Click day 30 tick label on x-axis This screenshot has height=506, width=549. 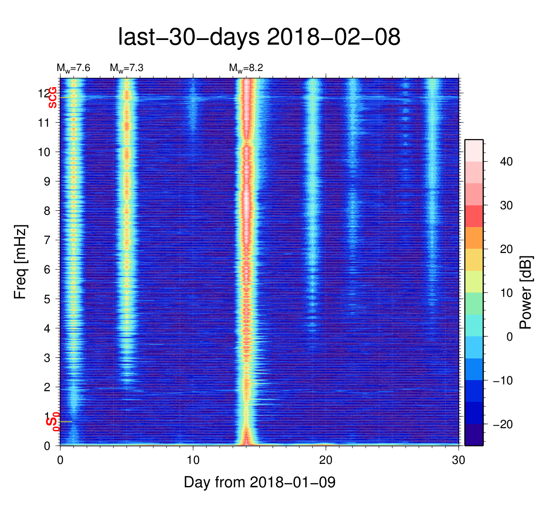tap(458, 460)
